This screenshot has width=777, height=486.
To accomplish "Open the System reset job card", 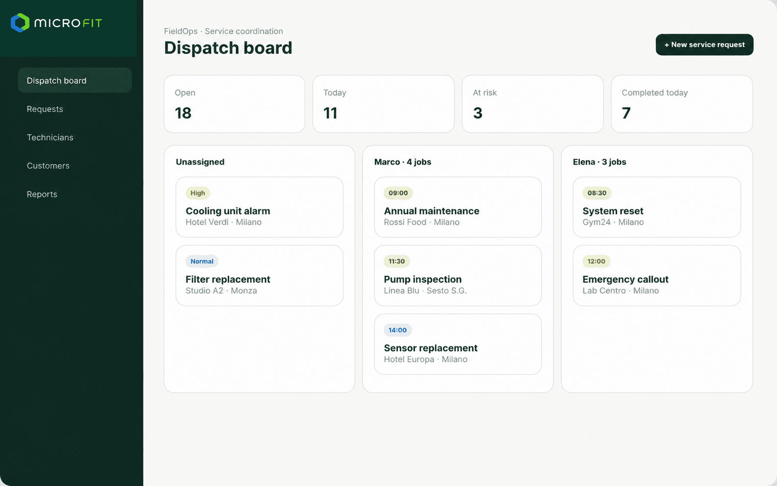I will pos(656,207).
